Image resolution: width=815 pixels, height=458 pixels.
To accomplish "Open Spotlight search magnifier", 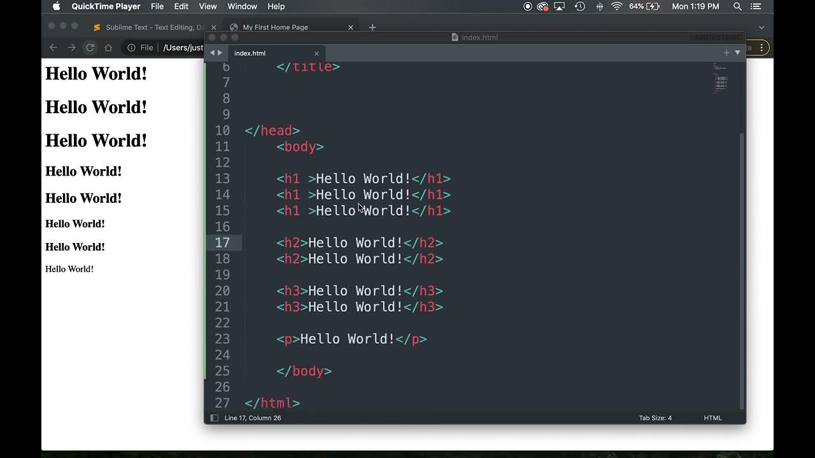I will coord(737,6).
